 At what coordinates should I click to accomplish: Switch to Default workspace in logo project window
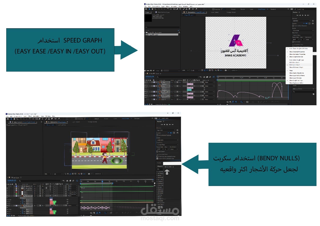pyautogui.click(x=233, y=9)
